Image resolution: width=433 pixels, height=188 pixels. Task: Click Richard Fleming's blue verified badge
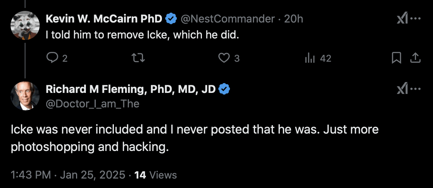(x=224, y=89)
